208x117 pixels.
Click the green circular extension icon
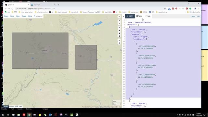[190, 8]
